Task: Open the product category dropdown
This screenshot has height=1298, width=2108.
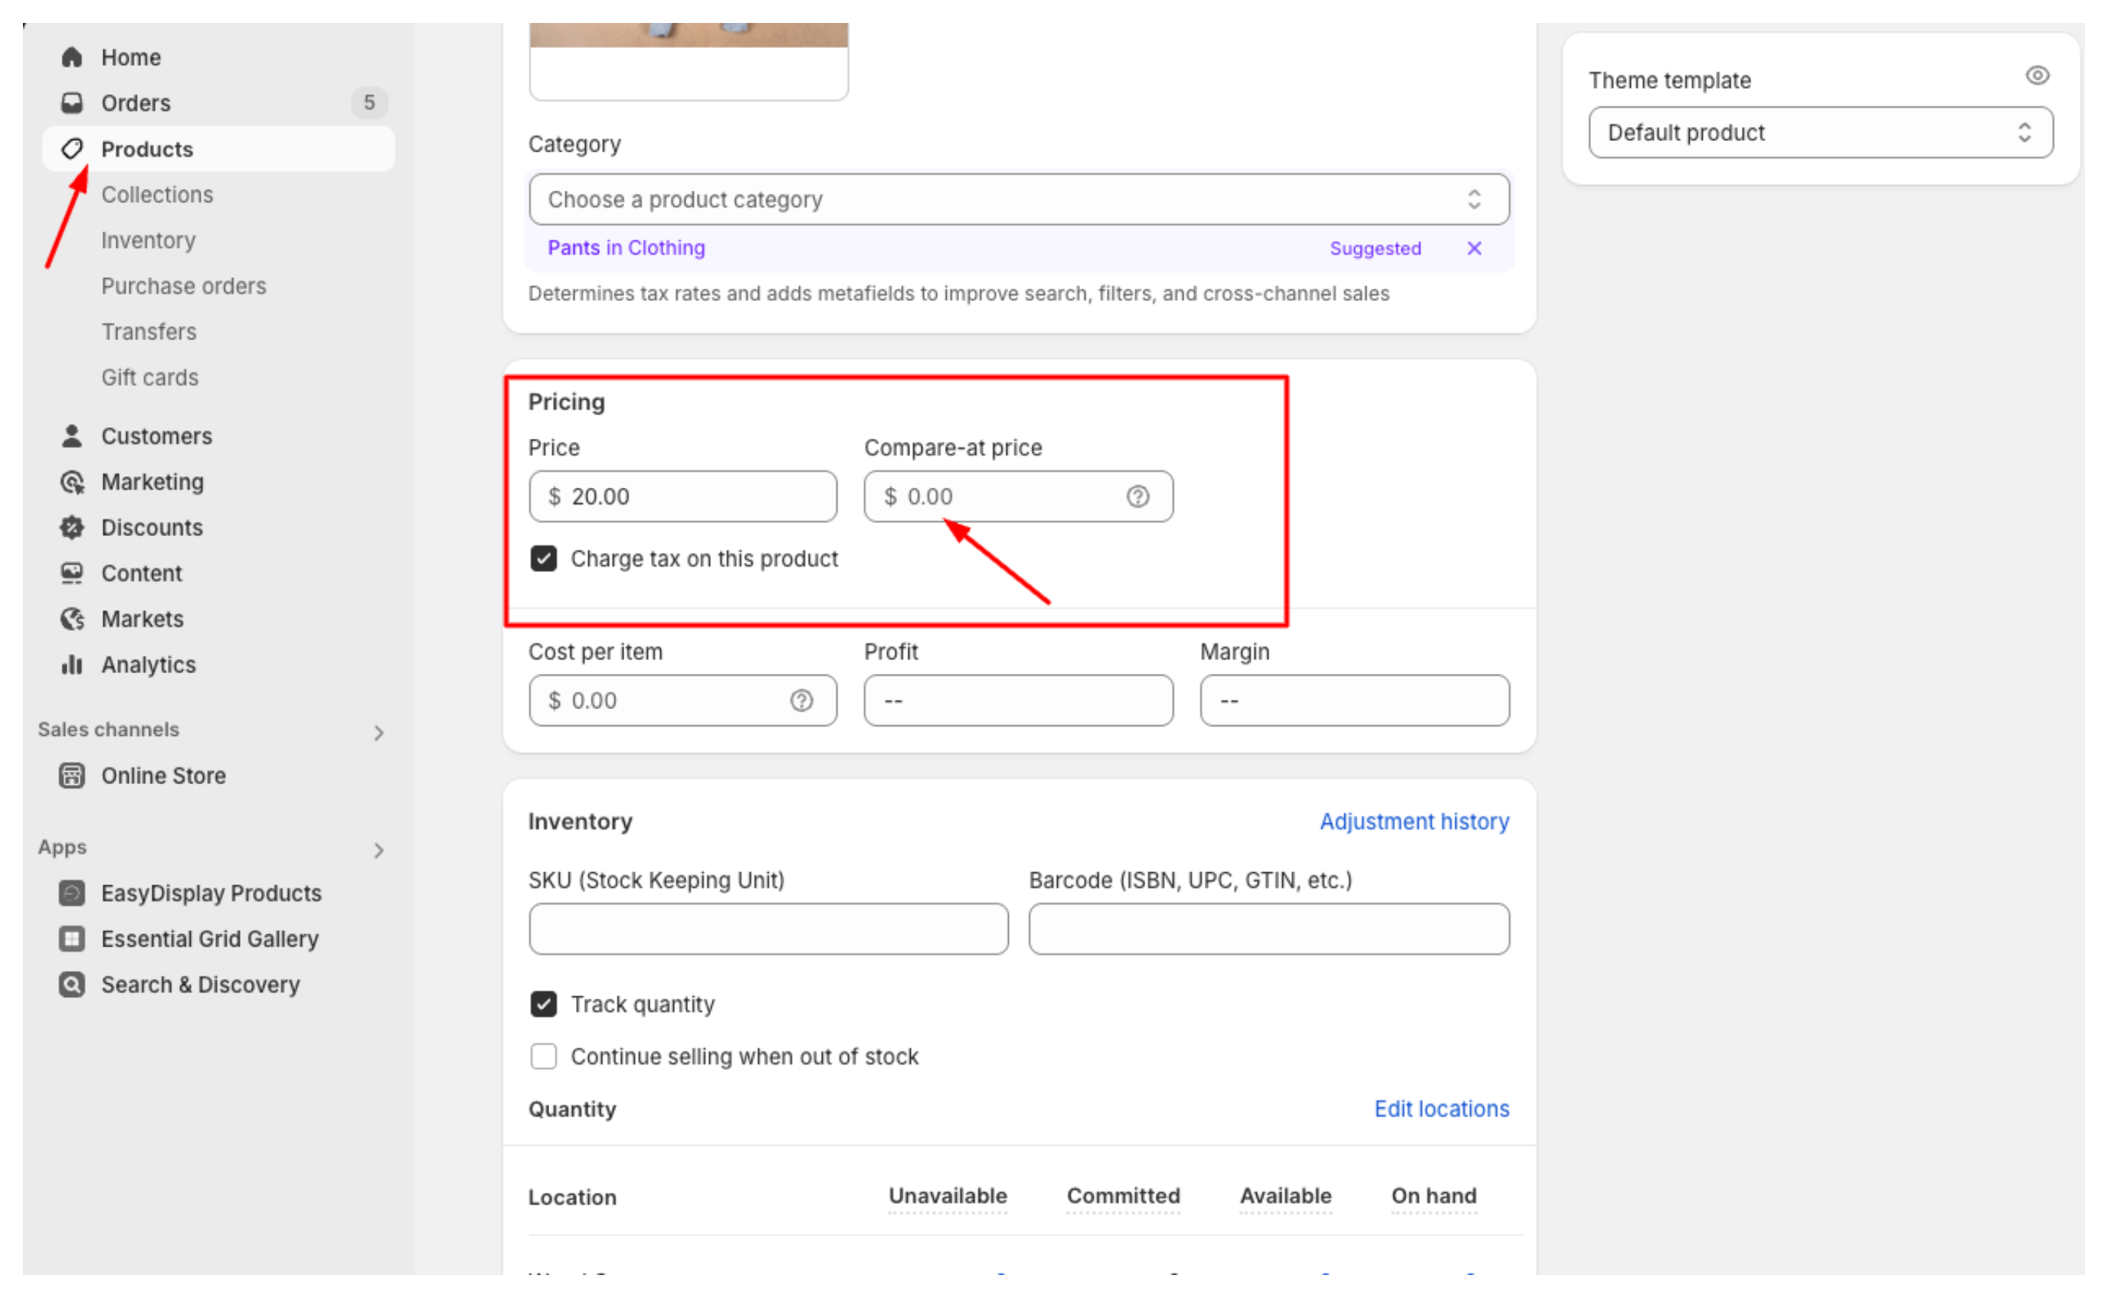Action: tap(1018, 199)
